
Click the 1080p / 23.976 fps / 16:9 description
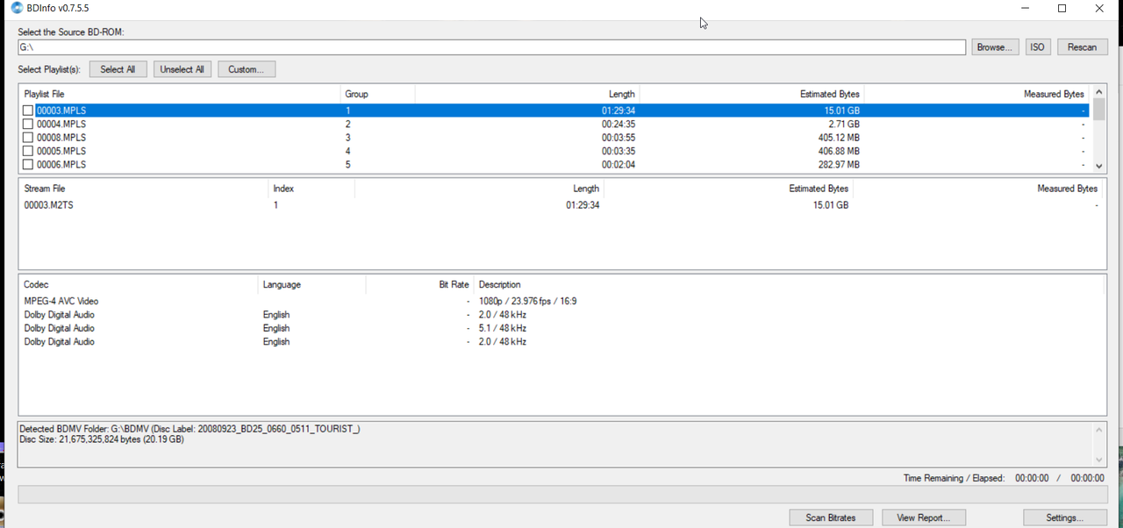(x=527, y=302)
